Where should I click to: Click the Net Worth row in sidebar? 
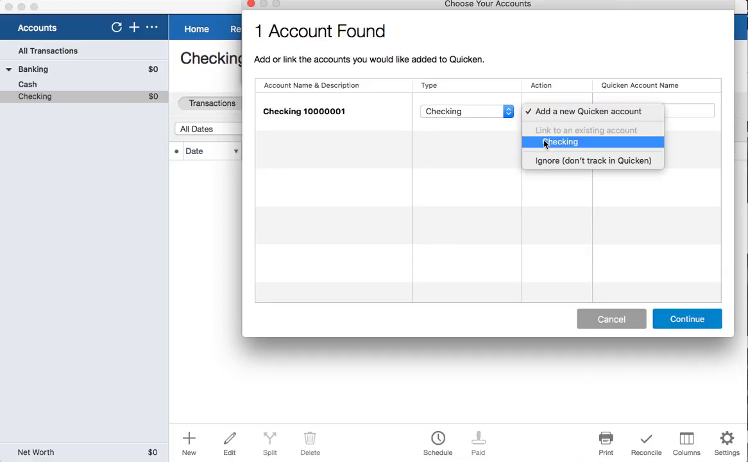tap(84, 452)
